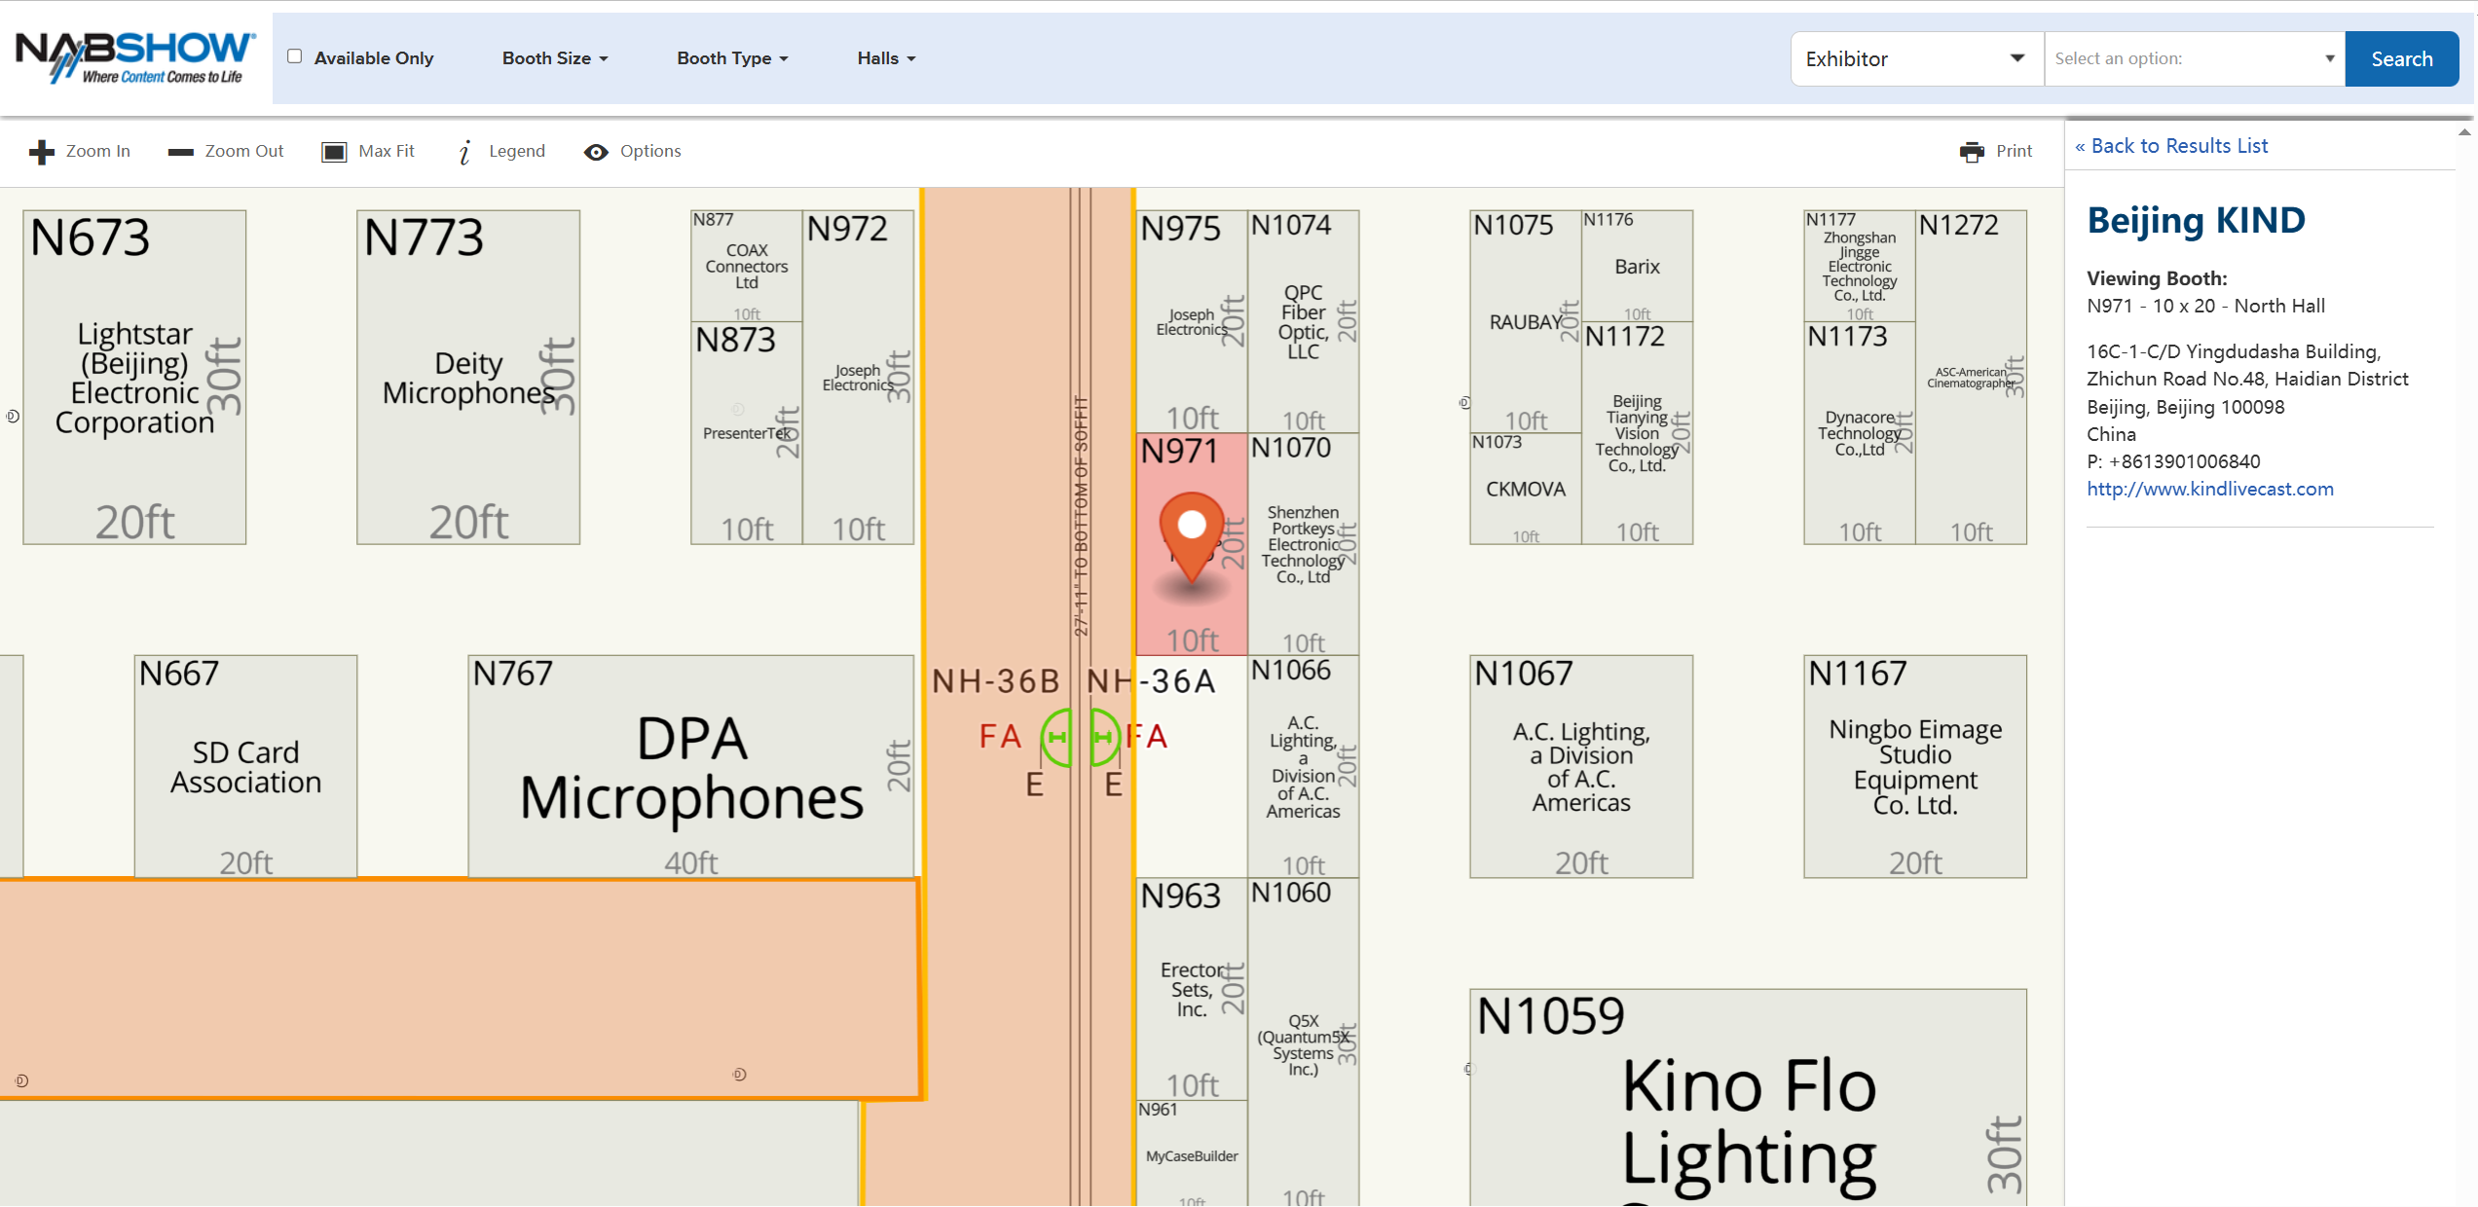Click the Select an option field
Image resolution: width=2478 pixels, height=1207 pixels.
2194,58
